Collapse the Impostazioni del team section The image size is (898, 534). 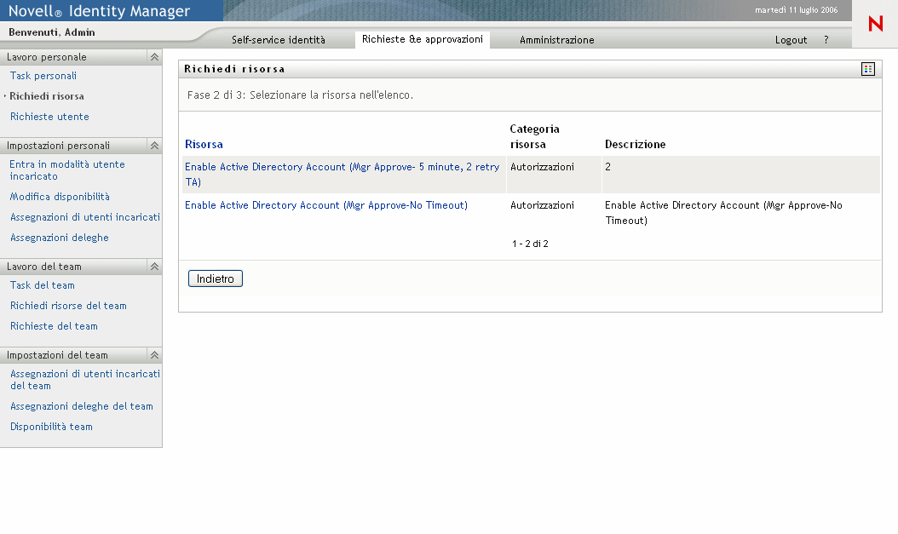click(x=154, y=355)
